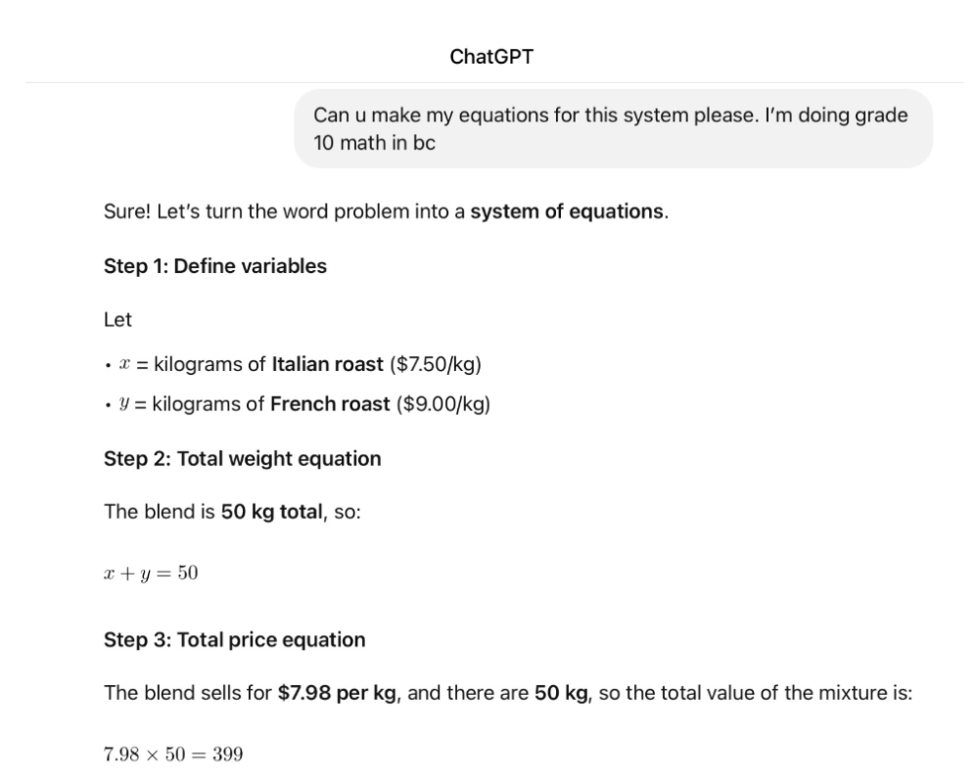The image size is (977, 781).
Task: Select the user message about grade 10 math
Action: 613,128
